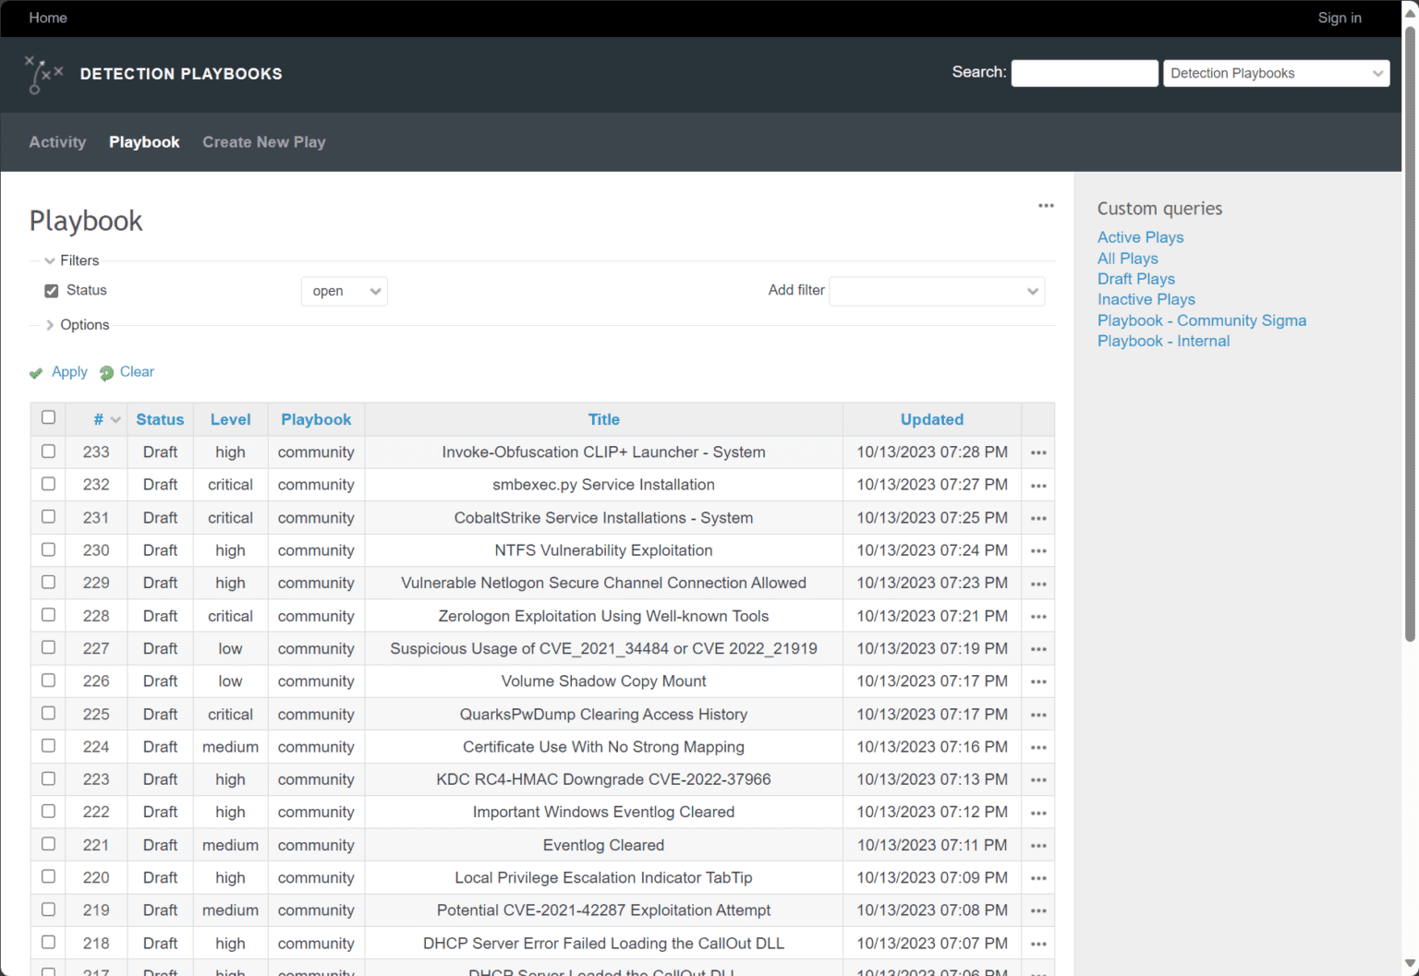Open the Draft Plays custom query

tap(1135, 278)
